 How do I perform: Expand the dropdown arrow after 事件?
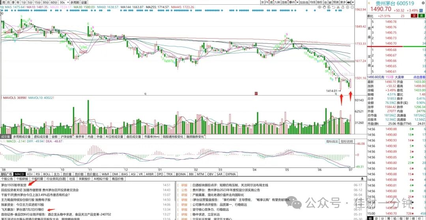297,2
